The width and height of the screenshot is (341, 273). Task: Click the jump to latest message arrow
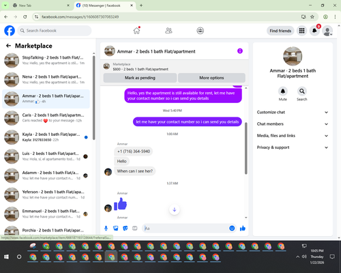[175, 210]
